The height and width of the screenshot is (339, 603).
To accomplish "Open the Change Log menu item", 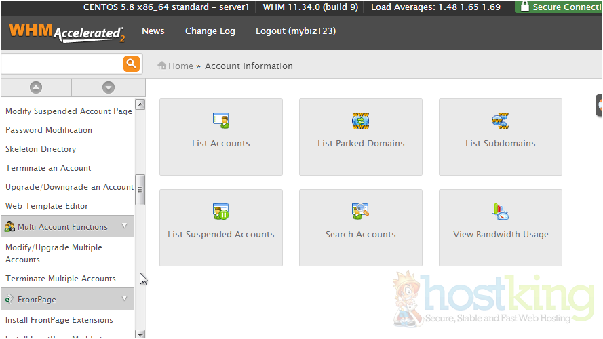I will [210, 31].
